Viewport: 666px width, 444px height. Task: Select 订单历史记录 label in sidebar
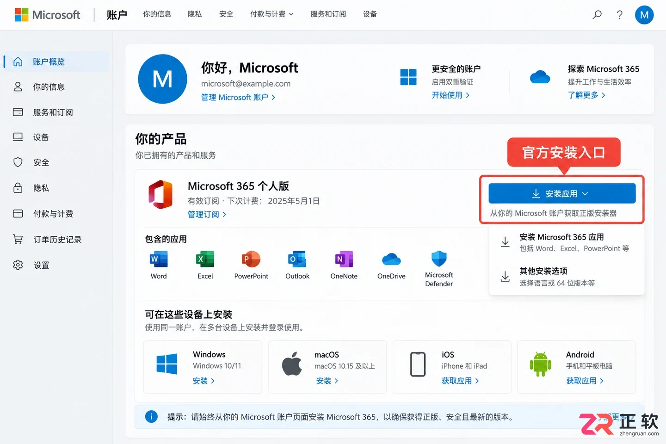[x=57, y=240]
